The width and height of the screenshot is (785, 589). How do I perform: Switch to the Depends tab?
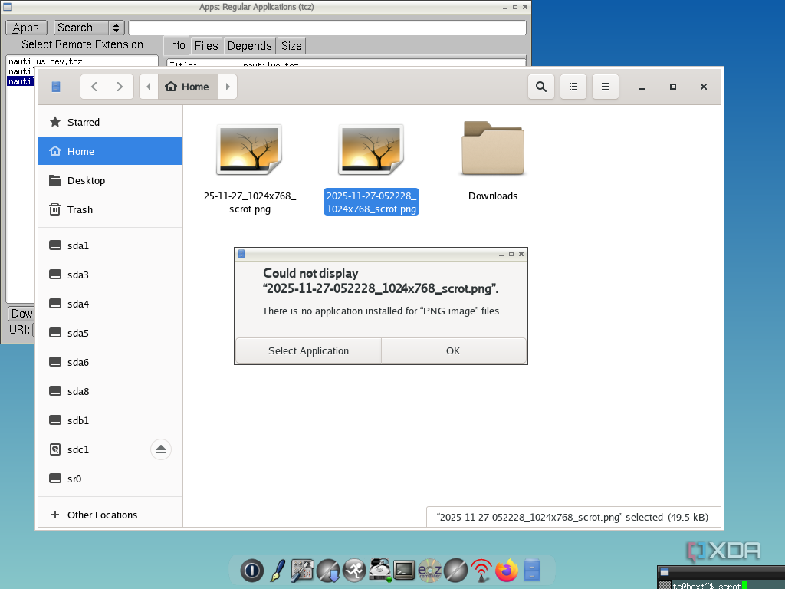point(249,45)
